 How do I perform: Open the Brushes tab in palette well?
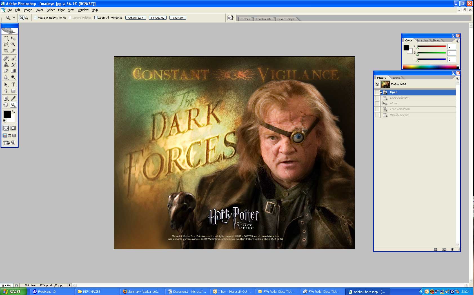[x=244, y=19]
